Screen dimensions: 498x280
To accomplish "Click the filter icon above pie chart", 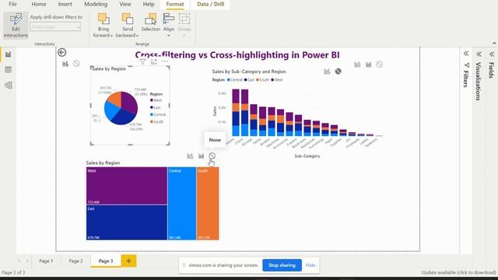I will (142, 62).
